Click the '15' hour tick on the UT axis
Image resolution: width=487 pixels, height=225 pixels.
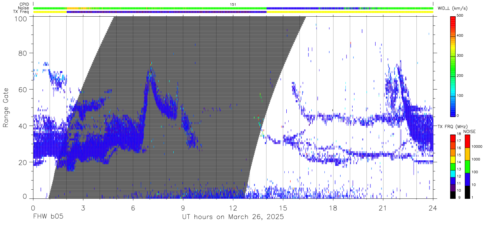(283, 208)
